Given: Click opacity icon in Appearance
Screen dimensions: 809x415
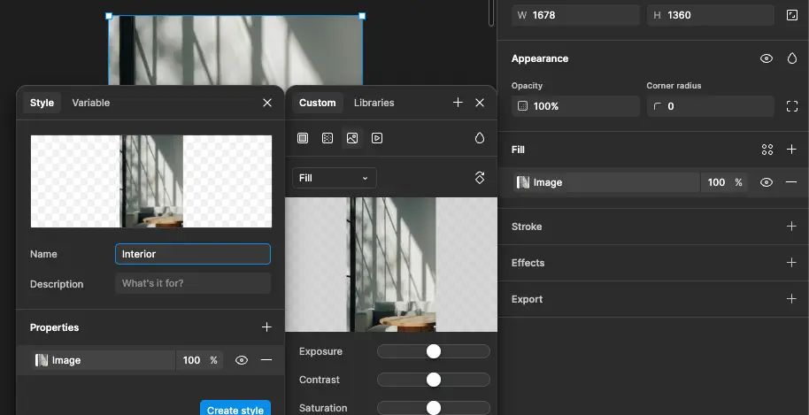Looking at the screenshot, I should [x=522, y=106].
